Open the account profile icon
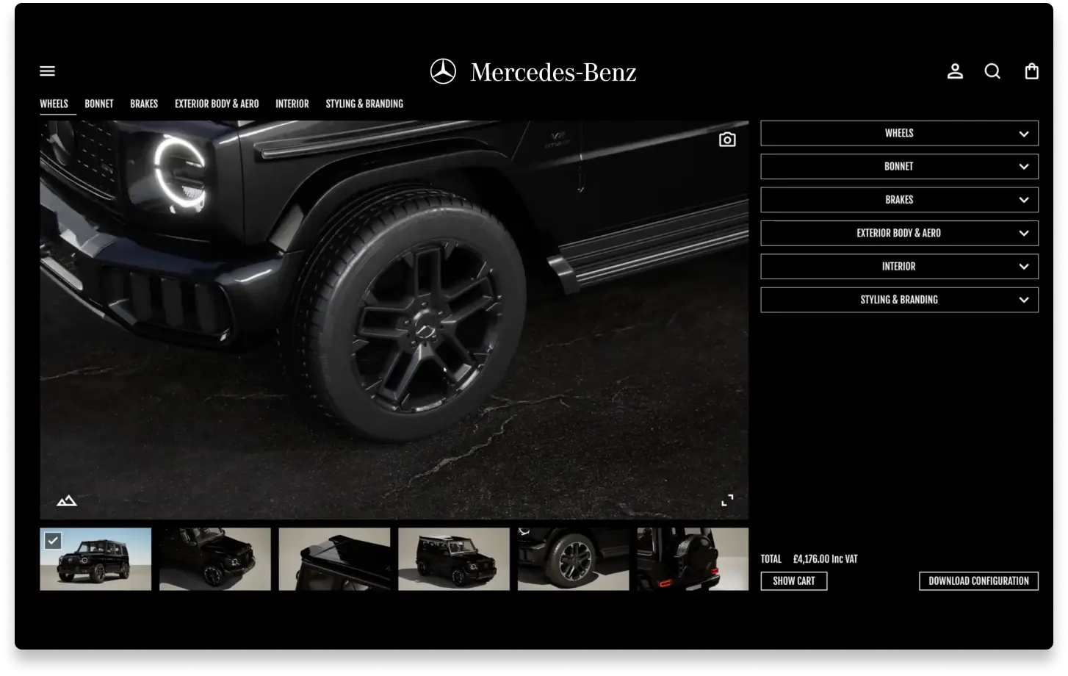This screenshot has height=676, width=1068. click(955, 71)
